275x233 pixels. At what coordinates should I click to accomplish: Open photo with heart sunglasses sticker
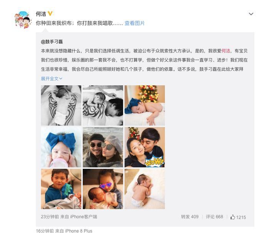pyautogui.click(x=103, y=189)
